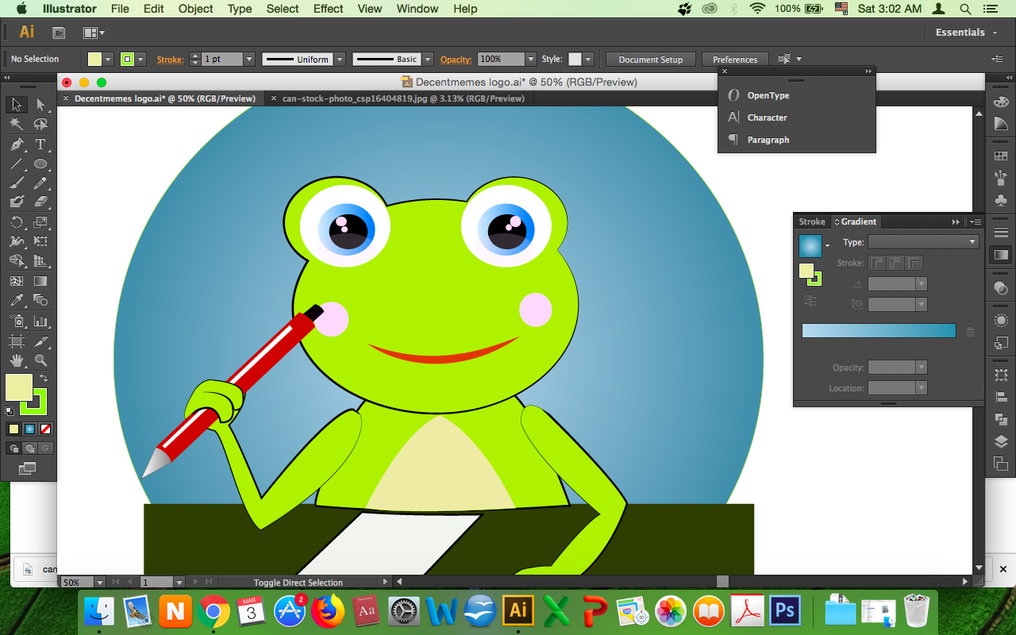1016x635 pixels.
Task: Select the Pencil tool
Action: (x=40, y=183)
